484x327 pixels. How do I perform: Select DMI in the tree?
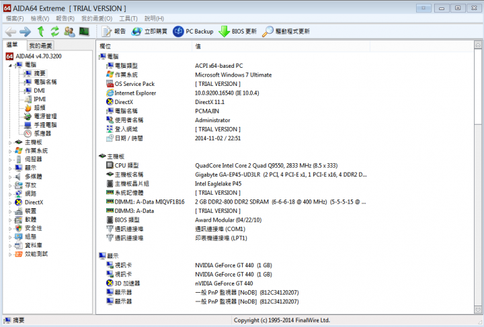39,91
